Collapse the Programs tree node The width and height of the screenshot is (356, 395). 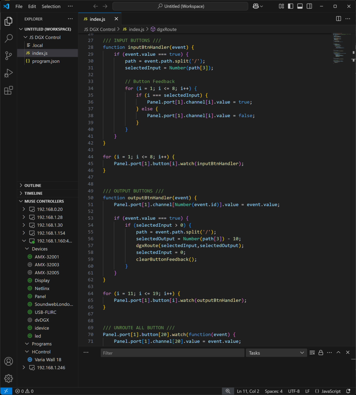27,344
